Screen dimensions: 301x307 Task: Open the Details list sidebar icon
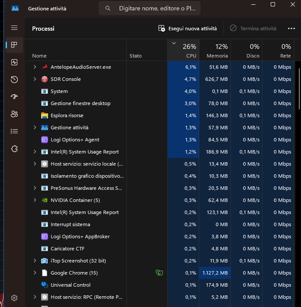[x=14, y=131]
